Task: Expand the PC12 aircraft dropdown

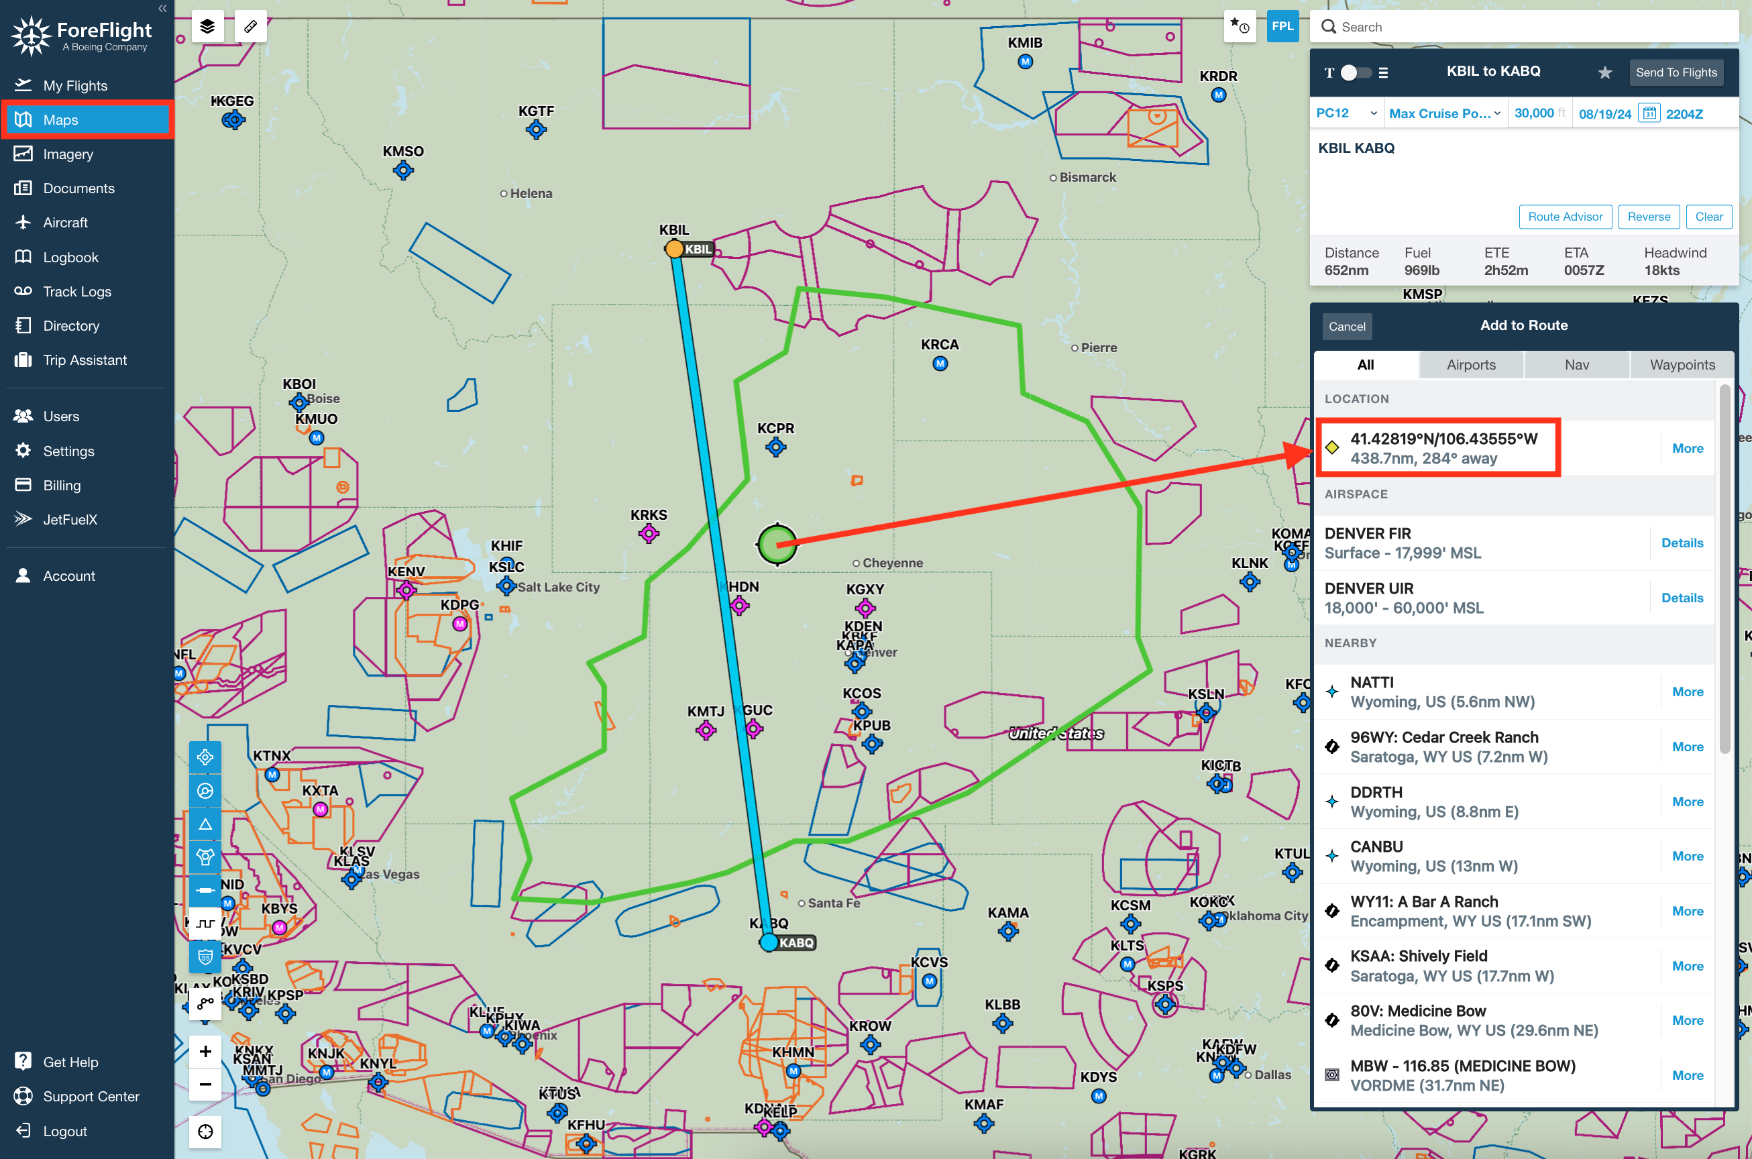Action: click(x=1347, y=113)
